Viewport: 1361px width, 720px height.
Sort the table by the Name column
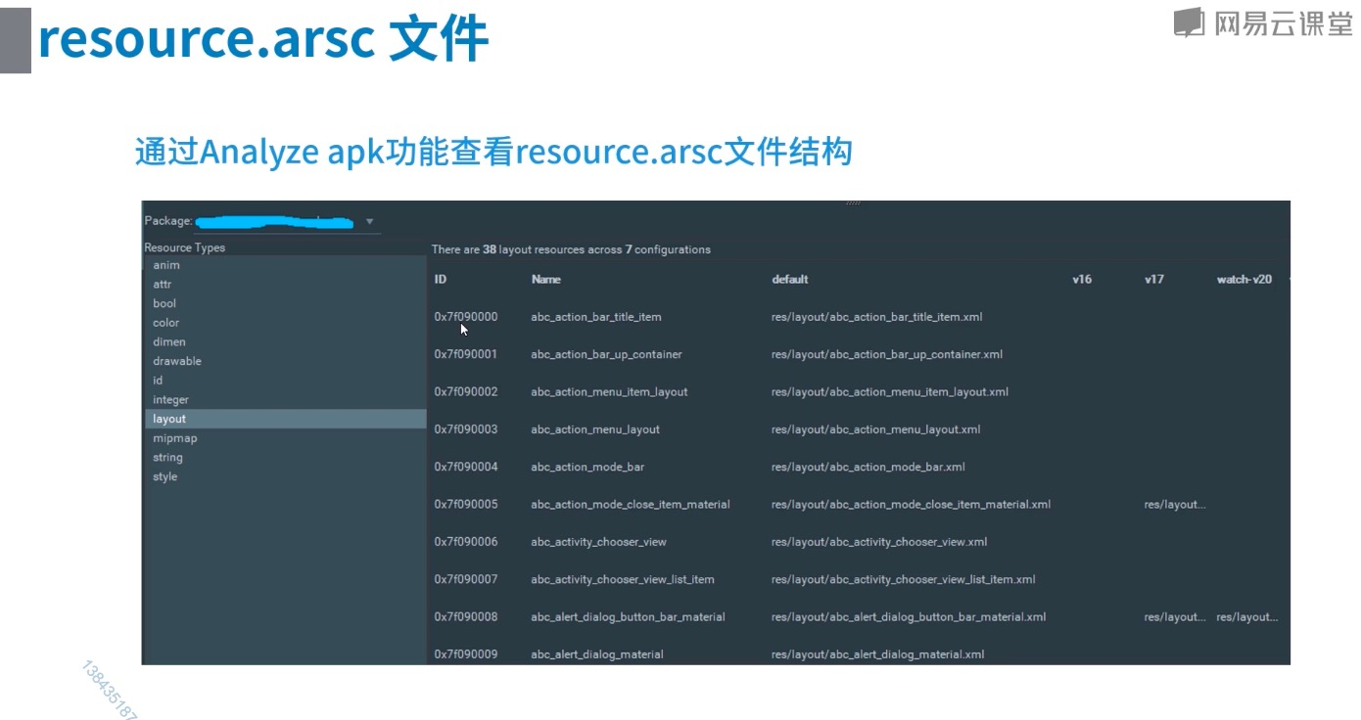point(545,279)
